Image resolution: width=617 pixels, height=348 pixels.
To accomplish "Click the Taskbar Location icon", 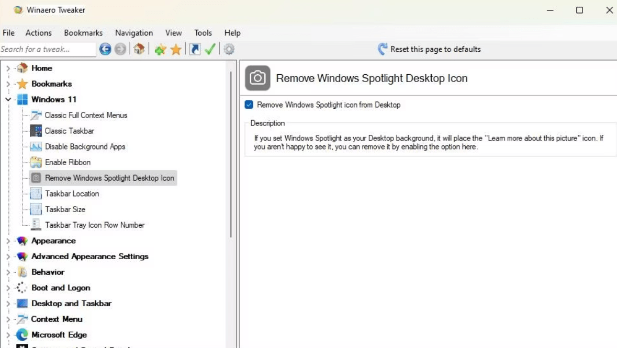I will 36,194.
